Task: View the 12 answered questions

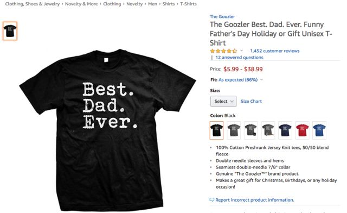Action: pyautogui.click(x=239, y=57)
